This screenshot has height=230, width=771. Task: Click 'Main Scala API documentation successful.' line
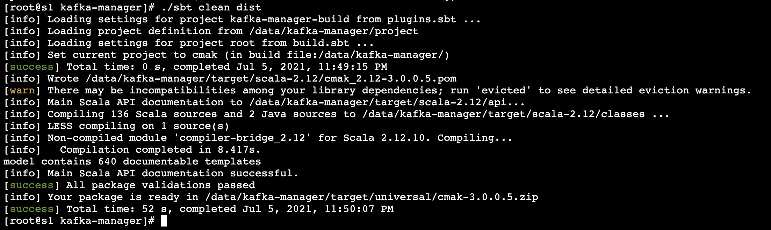[x=173, y=174]
